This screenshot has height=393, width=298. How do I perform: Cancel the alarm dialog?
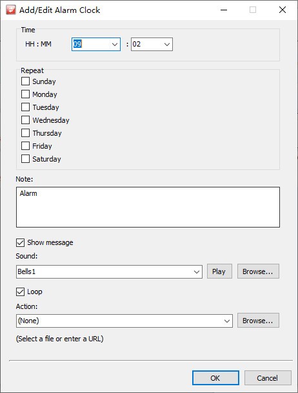[268, 377]
